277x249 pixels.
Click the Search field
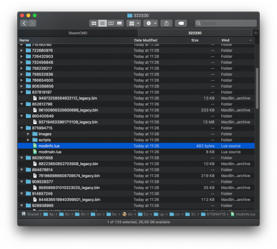[226, 23]
